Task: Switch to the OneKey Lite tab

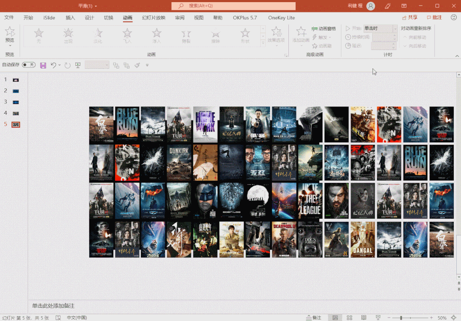Action: [x=282, y=18]
